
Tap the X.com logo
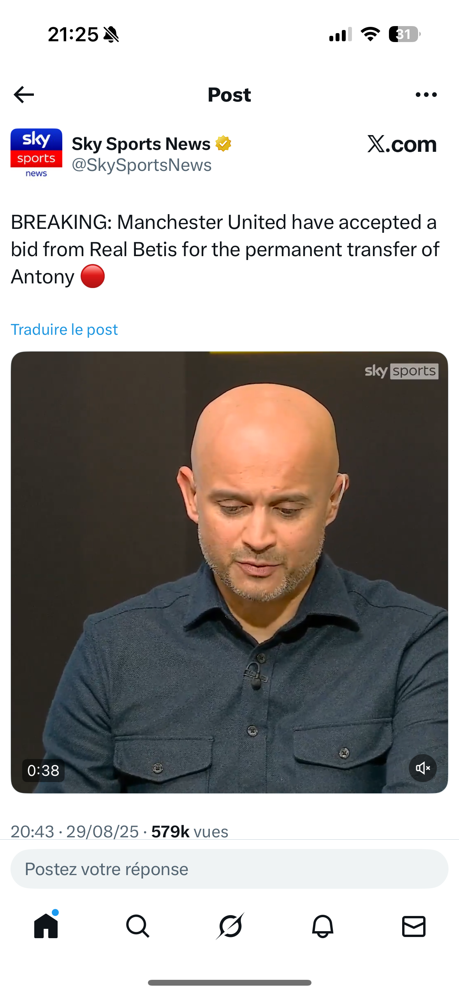[402, 144]
